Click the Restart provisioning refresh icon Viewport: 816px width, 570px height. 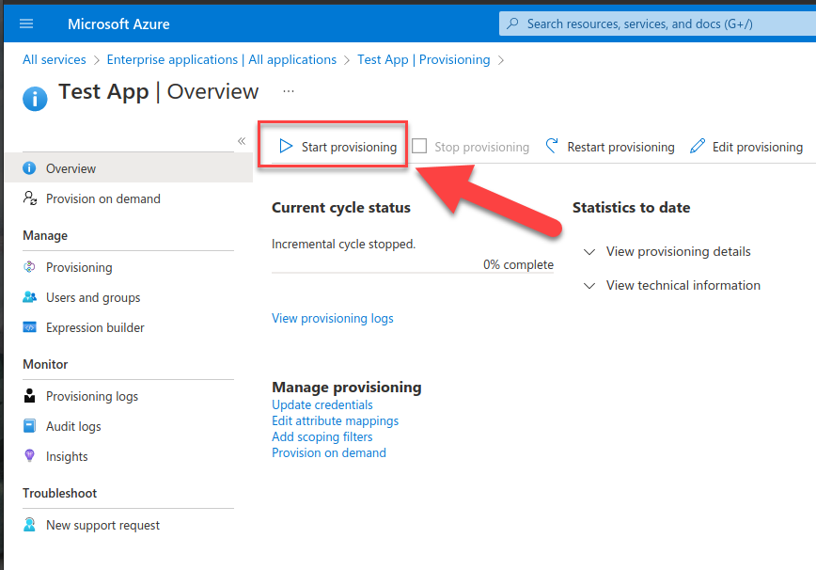pyautogui.click(x=553, y=147)
